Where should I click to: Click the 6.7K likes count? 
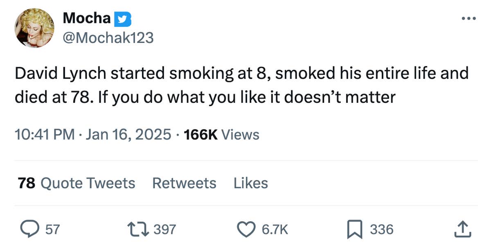point(275,229)
